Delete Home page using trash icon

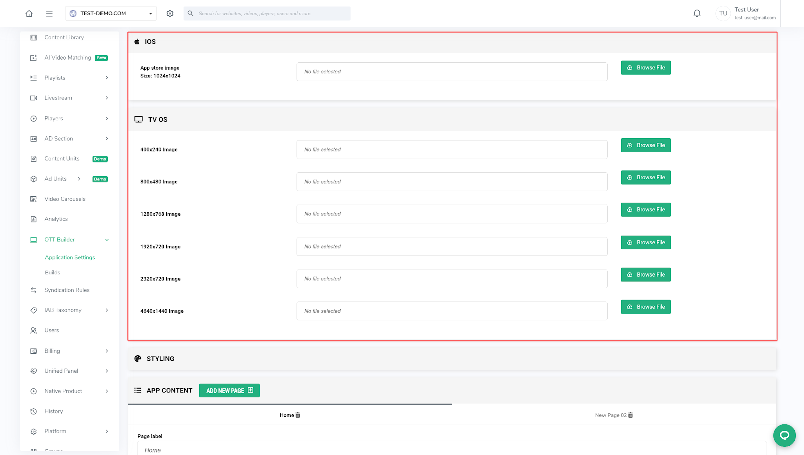point(298,415)
